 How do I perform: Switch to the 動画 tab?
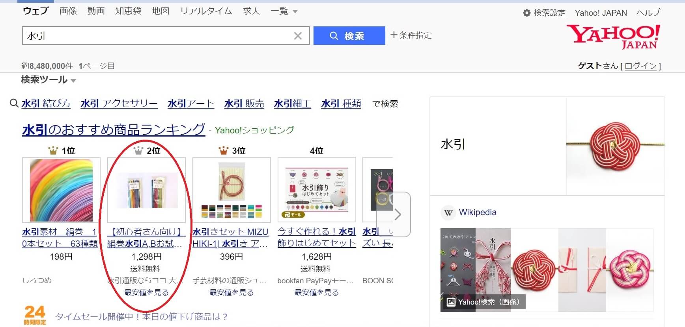96,11
